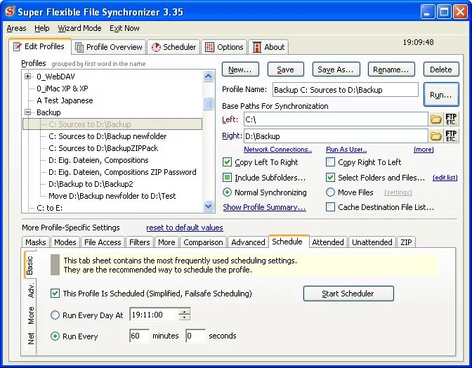Switch to the Advanced tab

tap(248, 242)
